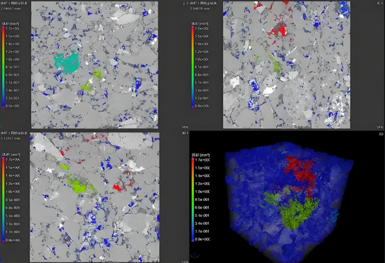Click the view label at top-right view's corner
This screenshot has height=263, width=385.
(380, 3)
